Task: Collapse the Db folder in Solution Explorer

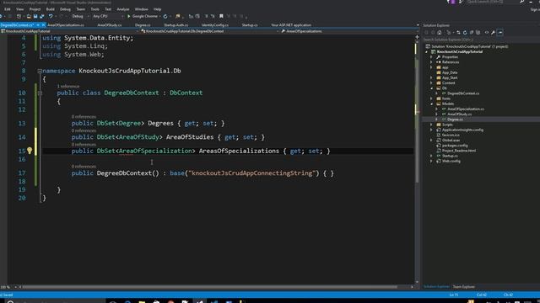Action: point(431,88)
